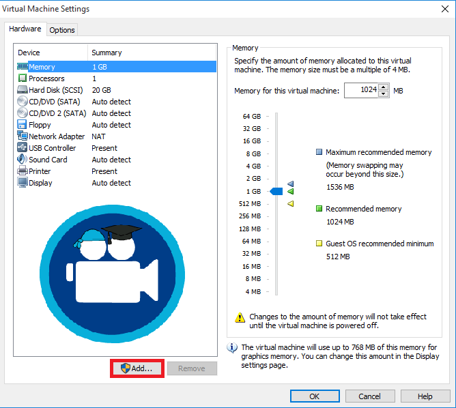The width and height of the screenshot is (456, 408).
Task: Open Help for this dialog
Action: pyautogui.click(x=425, y=396)
